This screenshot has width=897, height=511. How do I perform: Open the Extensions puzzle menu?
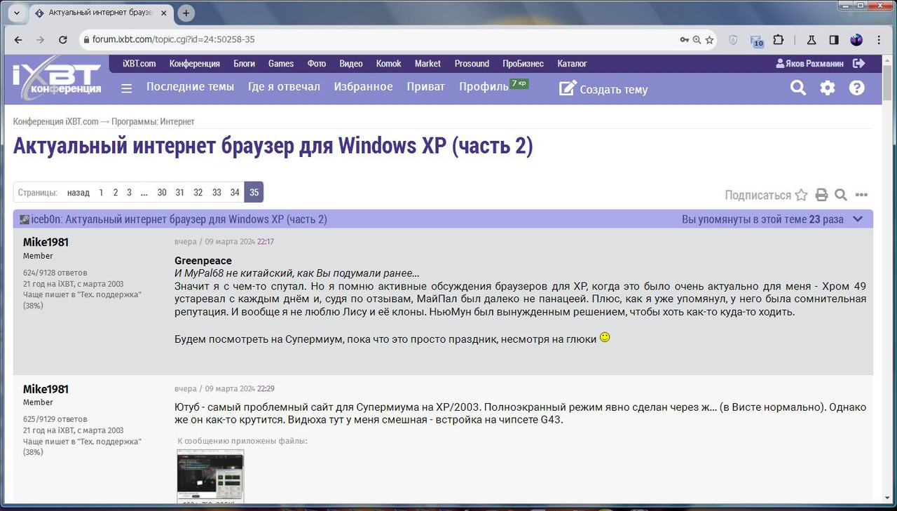click(x=779, y=40)
